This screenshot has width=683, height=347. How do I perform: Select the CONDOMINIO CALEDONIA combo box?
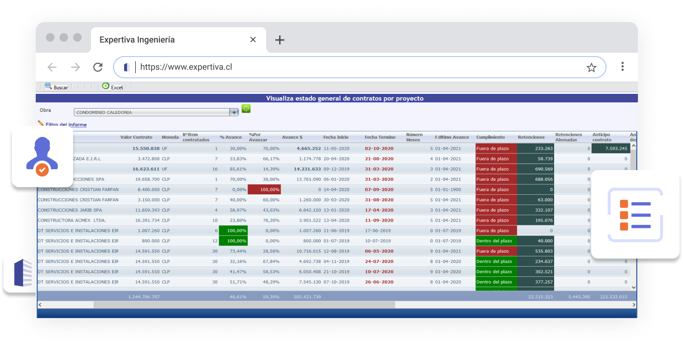click(151, 112)
